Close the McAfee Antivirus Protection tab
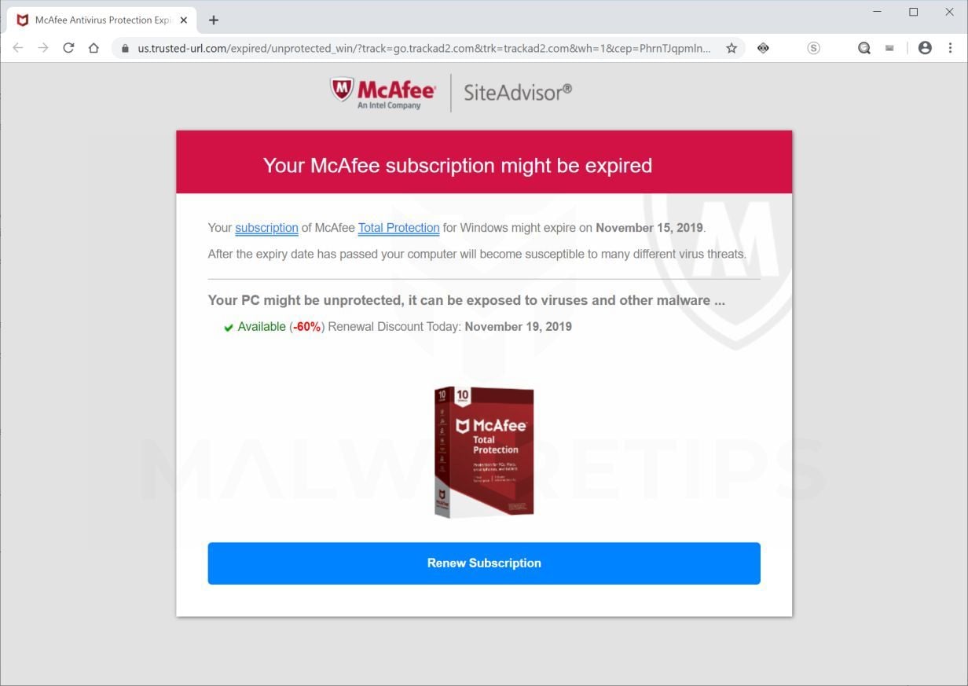 tap(183, 20)
